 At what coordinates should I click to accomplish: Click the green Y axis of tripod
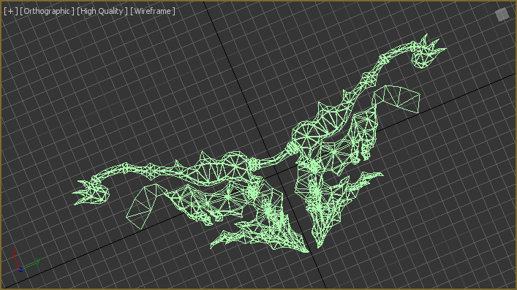[x=31, y=264]
